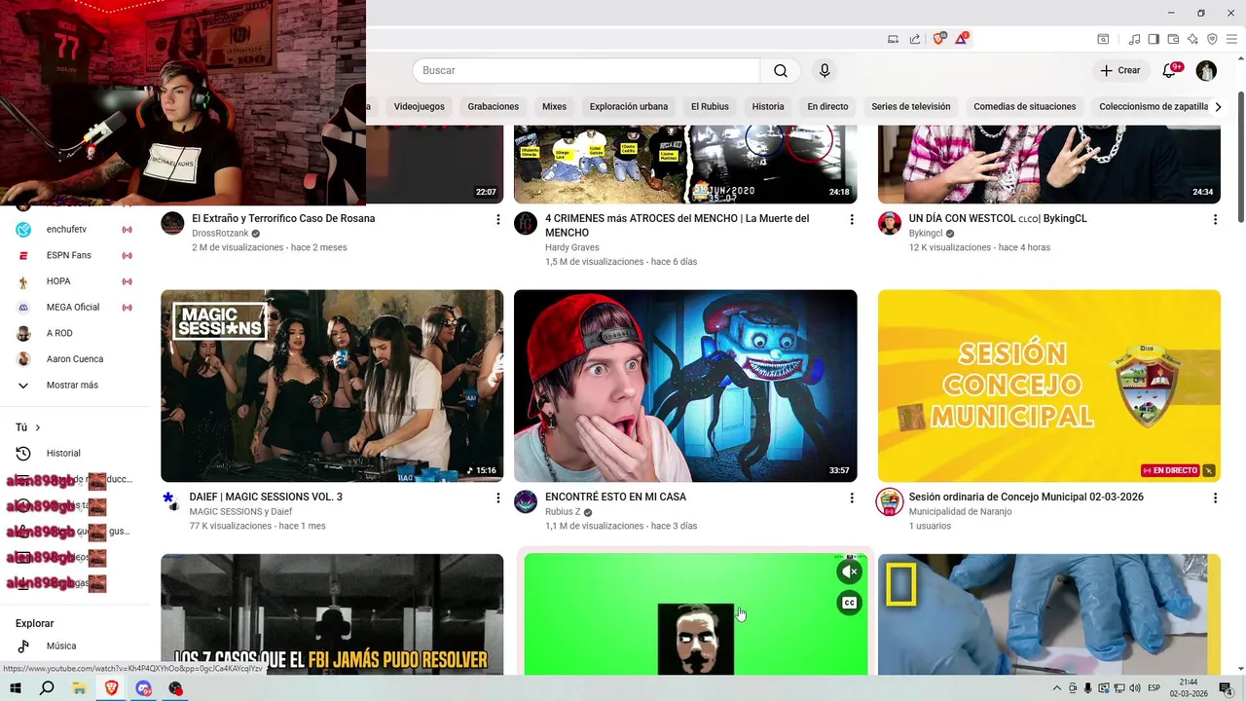Open the Bykingcl channel avatar
This screenshot has width=1246, height=701.
pyautogui.click(x=890, y=223)
